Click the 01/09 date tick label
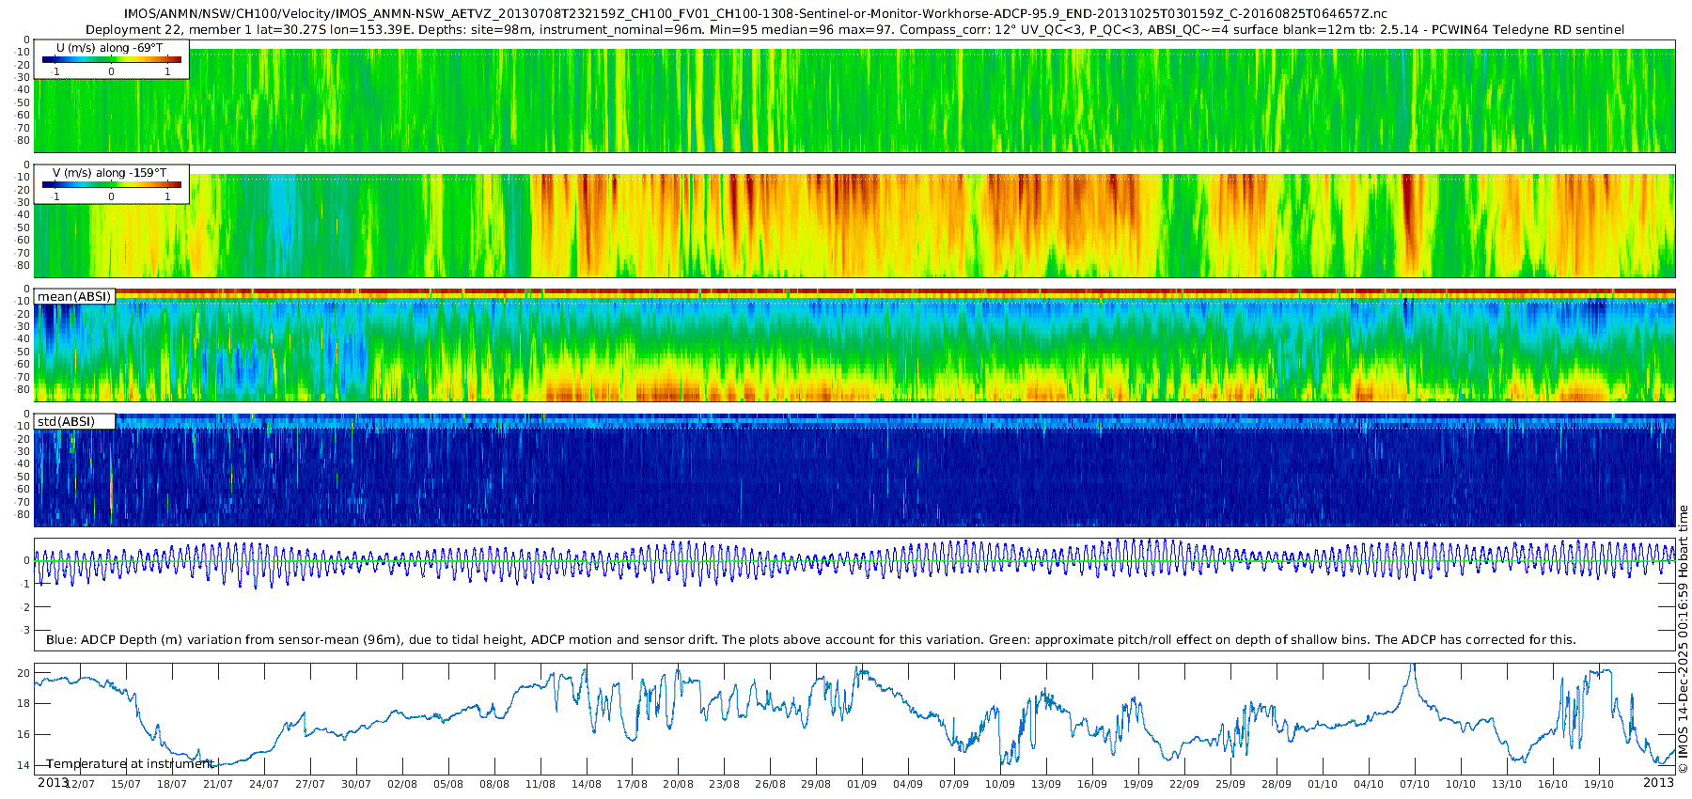The width and height of the screenshot is (1692, 799). [861, 784]
